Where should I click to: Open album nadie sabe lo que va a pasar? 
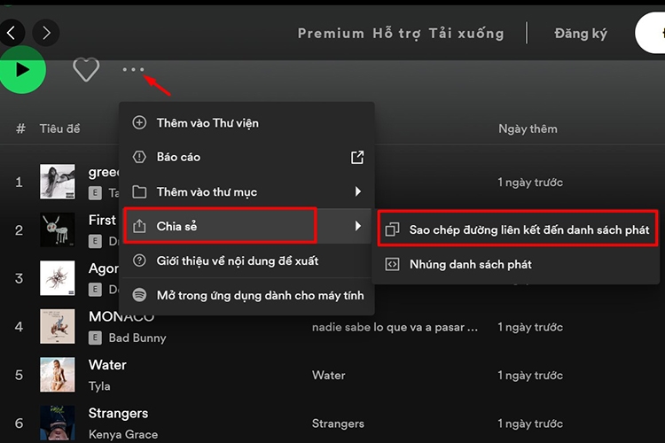(x=395, y=327)
